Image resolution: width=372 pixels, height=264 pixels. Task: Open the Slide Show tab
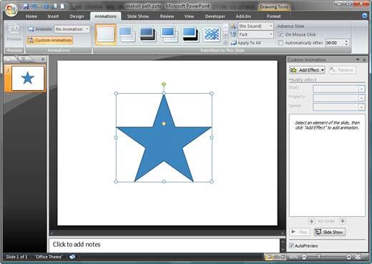point(138,16)
